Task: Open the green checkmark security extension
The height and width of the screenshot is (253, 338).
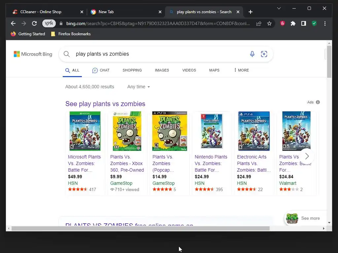Action: 314,23
